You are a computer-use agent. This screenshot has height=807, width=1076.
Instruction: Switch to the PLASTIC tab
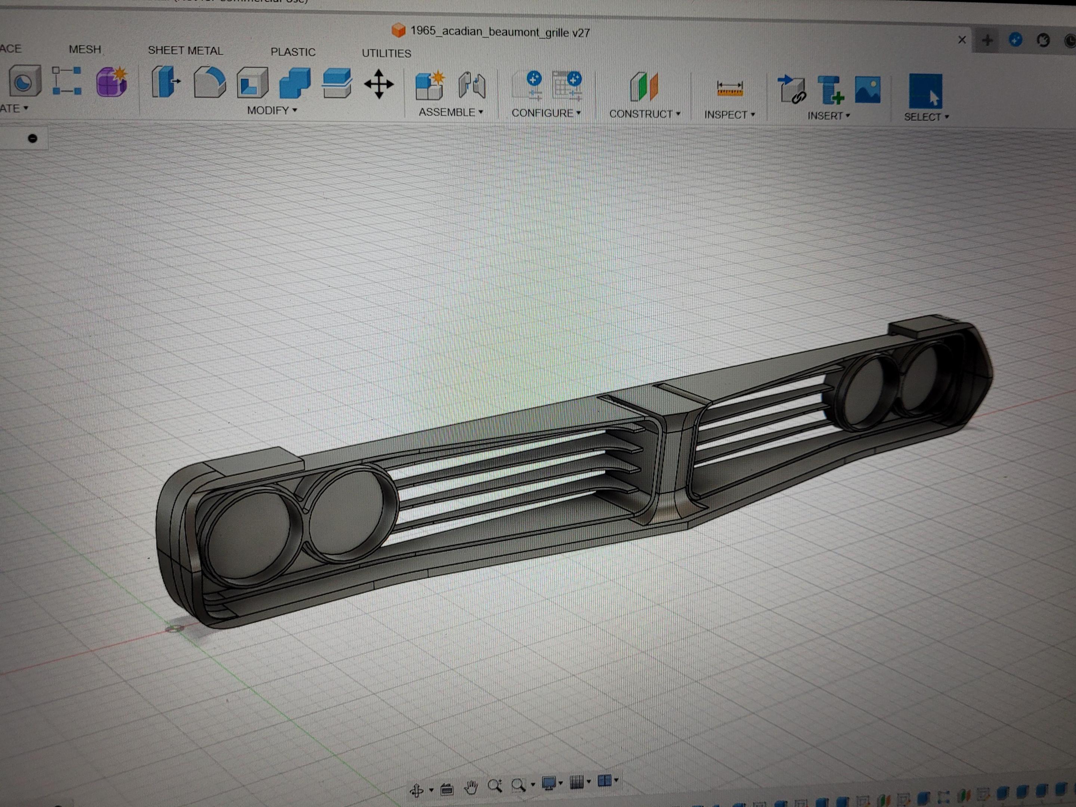(293, 52)
